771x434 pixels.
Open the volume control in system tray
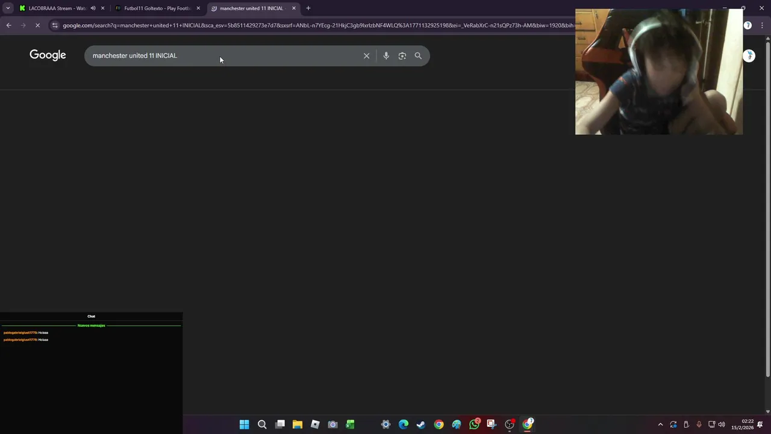[722, 424]
